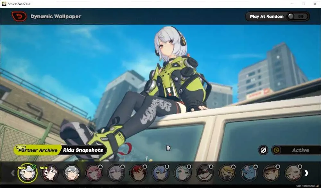Select the silver-haired avatar with green checkmark
Image resolution: width=321 pixels, height=188 pixels.
point(27,173)
